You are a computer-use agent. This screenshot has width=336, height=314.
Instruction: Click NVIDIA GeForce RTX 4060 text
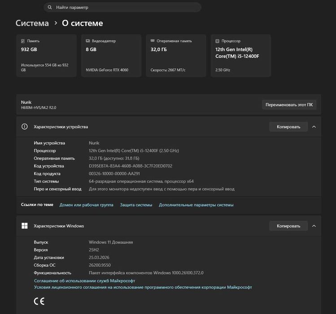(107, 70)
